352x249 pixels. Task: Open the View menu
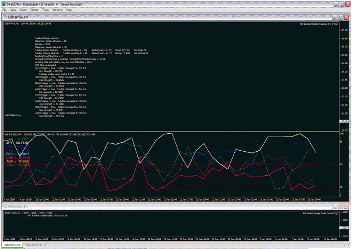[x=14, y=10]
